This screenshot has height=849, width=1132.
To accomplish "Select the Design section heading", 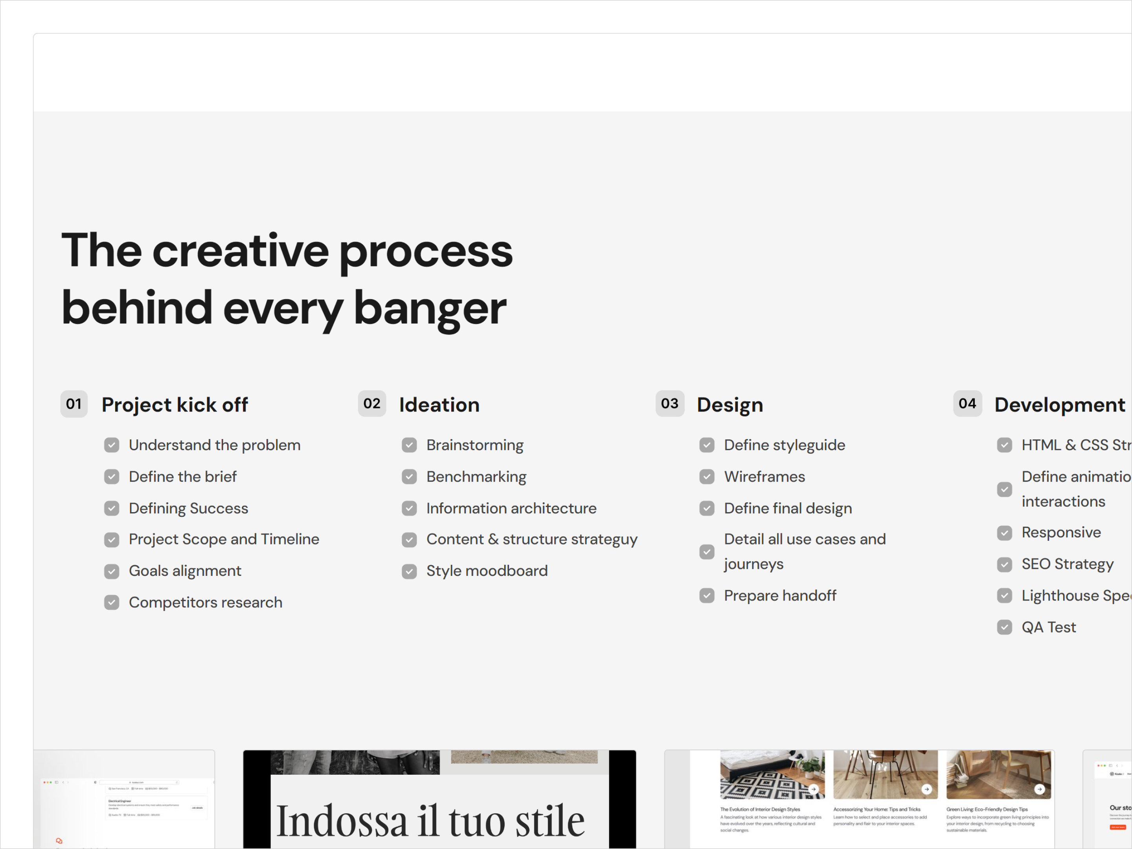I will coord(730,405).
